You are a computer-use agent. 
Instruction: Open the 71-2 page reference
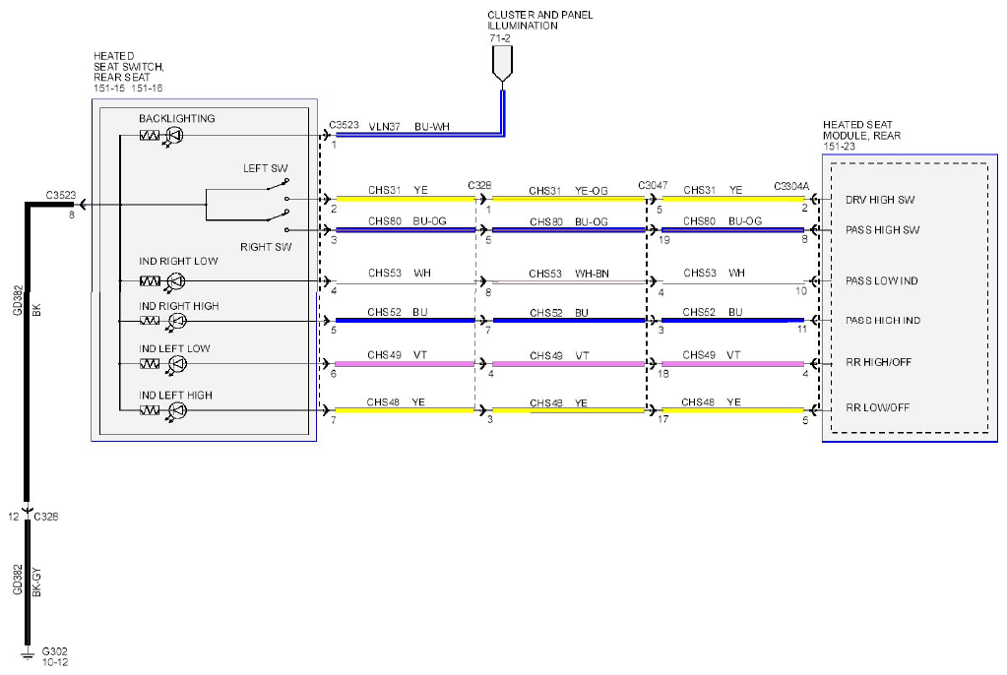pyautogui.click(x=500, y=38)
